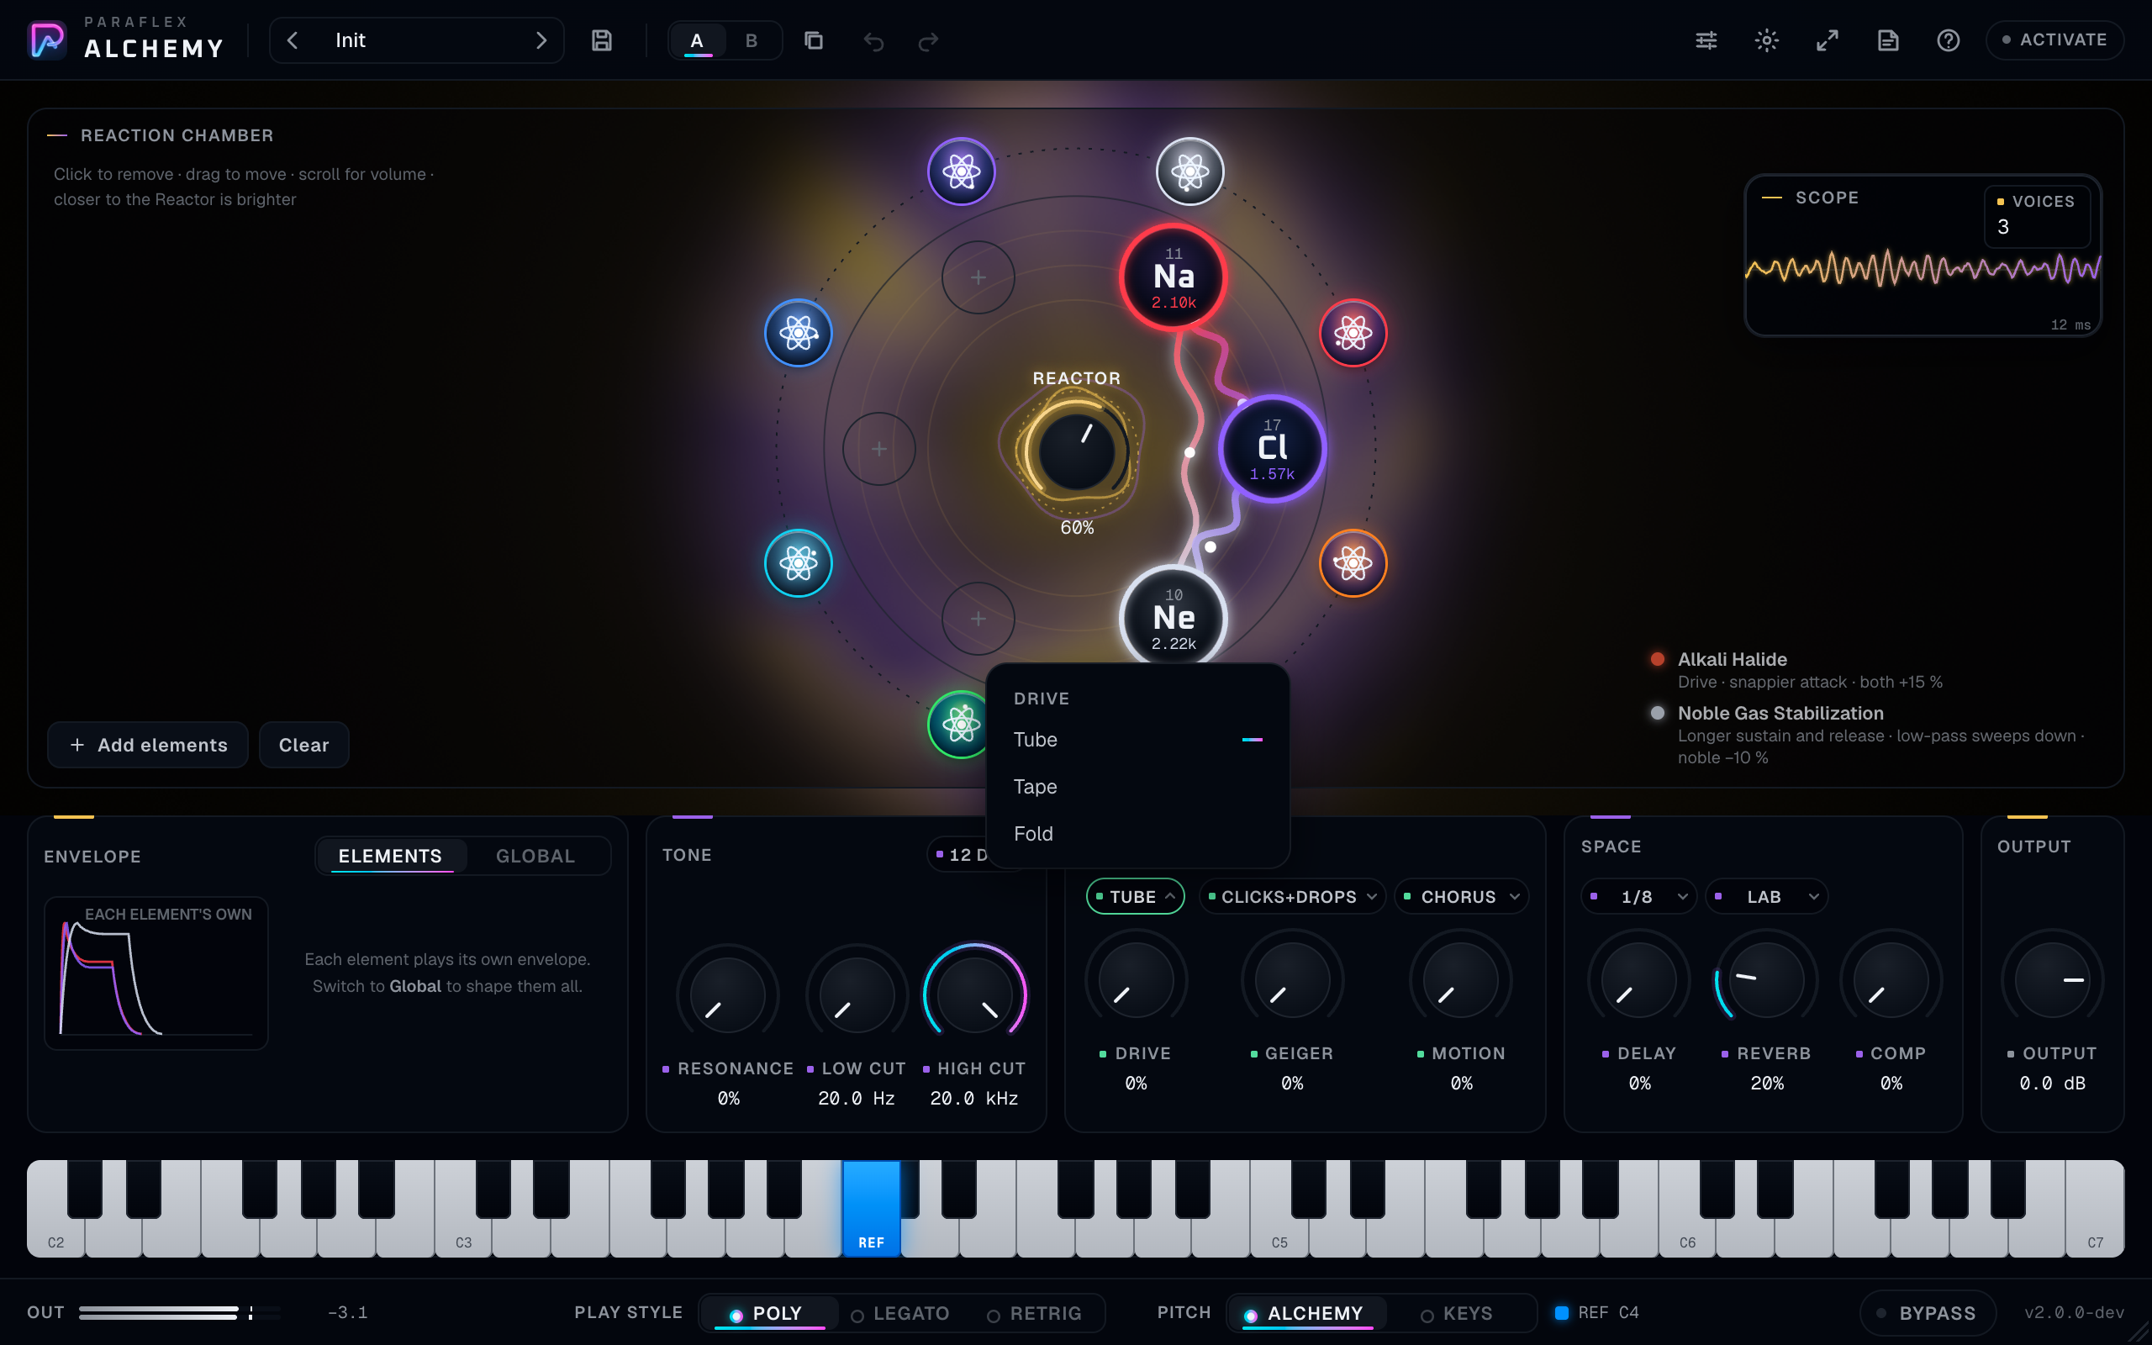Viewport: 2152px width, 1345px height.
Task: Click the orange atom element on the outer ring
Action: 1353,563
